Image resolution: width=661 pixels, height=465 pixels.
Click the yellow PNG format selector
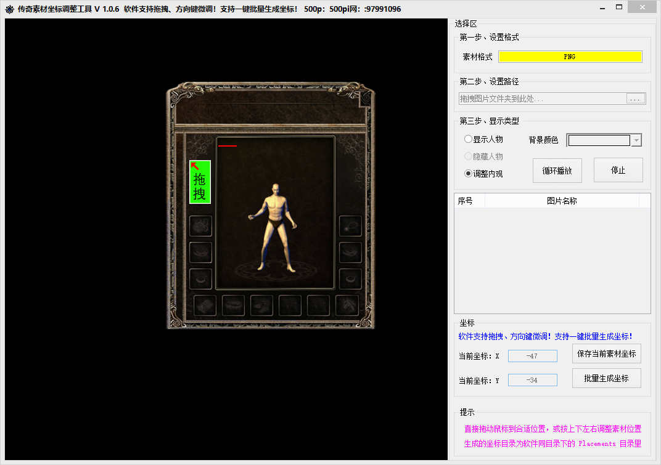(x=570, y=57)
